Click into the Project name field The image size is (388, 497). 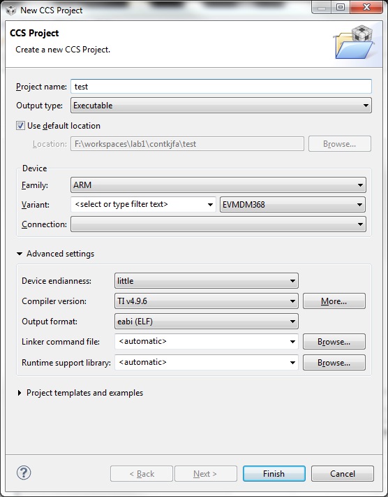[221, 87]
